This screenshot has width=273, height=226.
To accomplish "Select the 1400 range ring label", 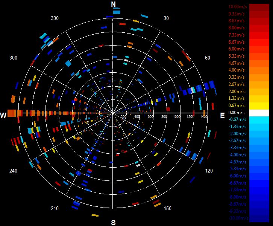I will (204, 116).
